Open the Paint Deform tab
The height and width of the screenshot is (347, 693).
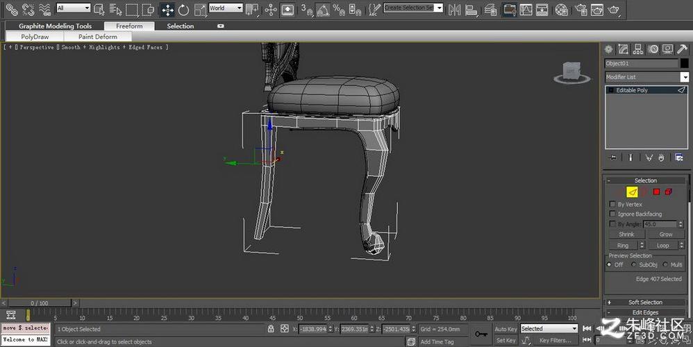[x=97, y=37]
